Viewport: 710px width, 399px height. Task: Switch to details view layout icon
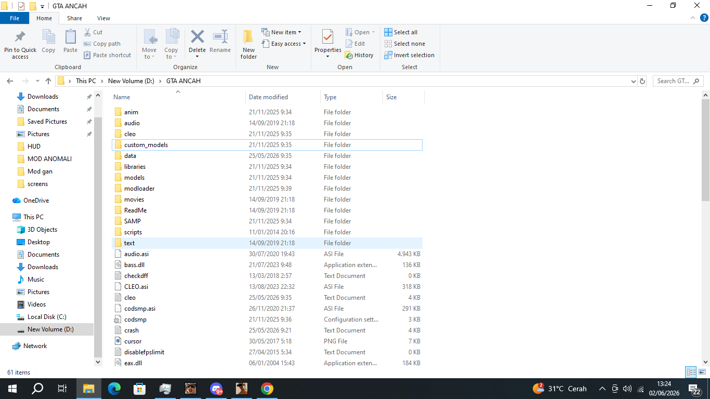[x=691, y=372]
